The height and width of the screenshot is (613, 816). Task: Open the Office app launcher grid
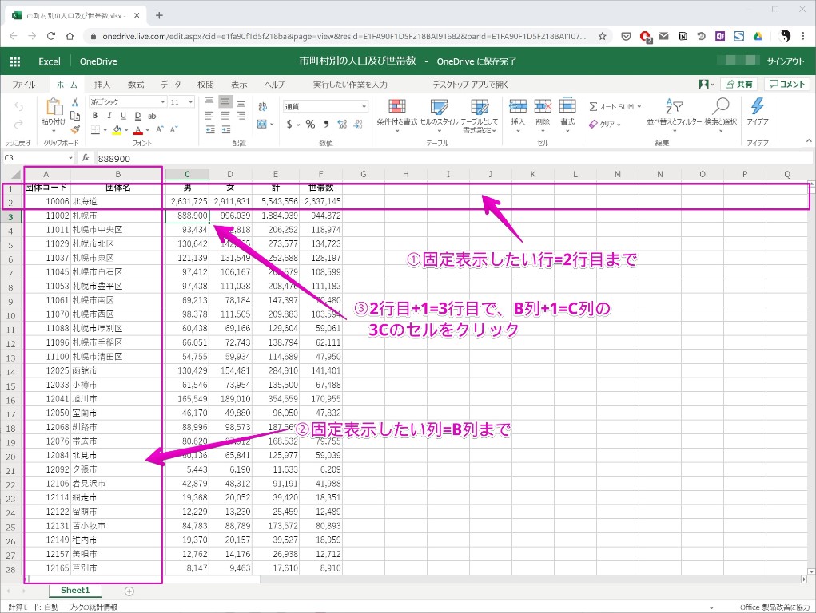[15, 61]
